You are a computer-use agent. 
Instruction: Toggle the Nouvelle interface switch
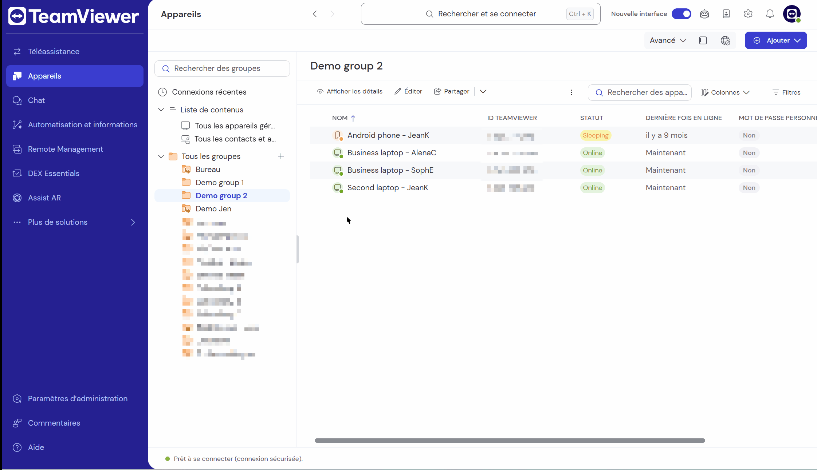pyautogui.click(x=682, y=14)
